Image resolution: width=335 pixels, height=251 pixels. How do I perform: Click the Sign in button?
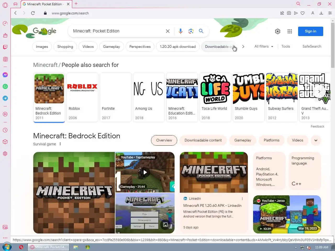(x=310, y=31)
